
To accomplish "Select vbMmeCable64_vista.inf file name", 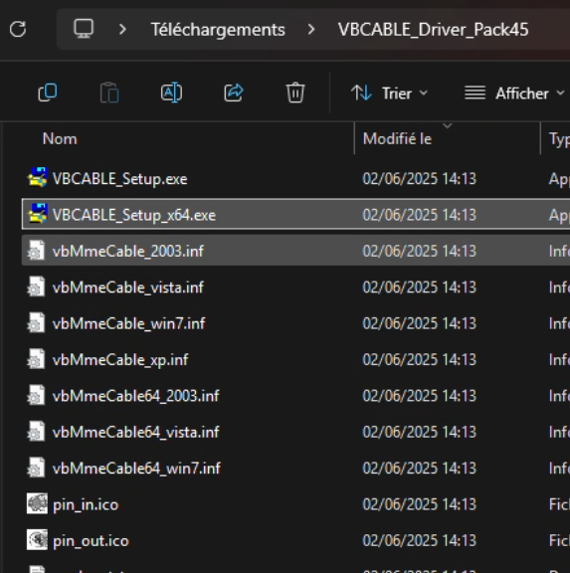I will pyautogui.click(x=135, y=432).
